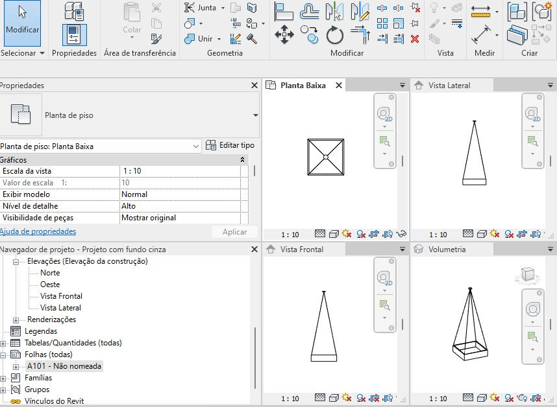Open the Planta de piso: Planta Baixa combo box
This screenshot has width=557, height=407.
(100, 146)
